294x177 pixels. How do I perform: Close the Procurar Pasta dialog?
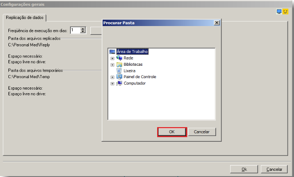tap(217, 23)
